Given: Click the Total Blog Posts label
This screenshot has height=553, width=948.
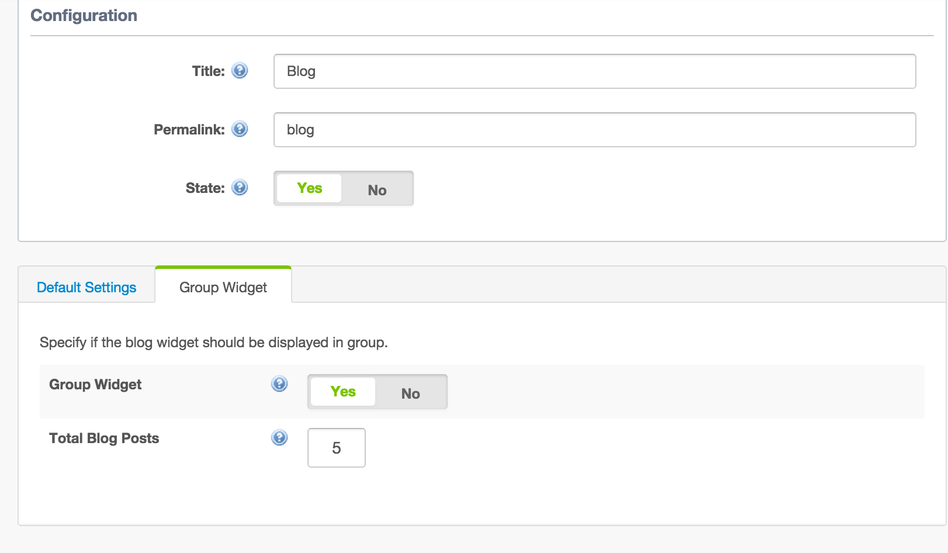Looking at the screenshot, I should [x=104, y=438].
